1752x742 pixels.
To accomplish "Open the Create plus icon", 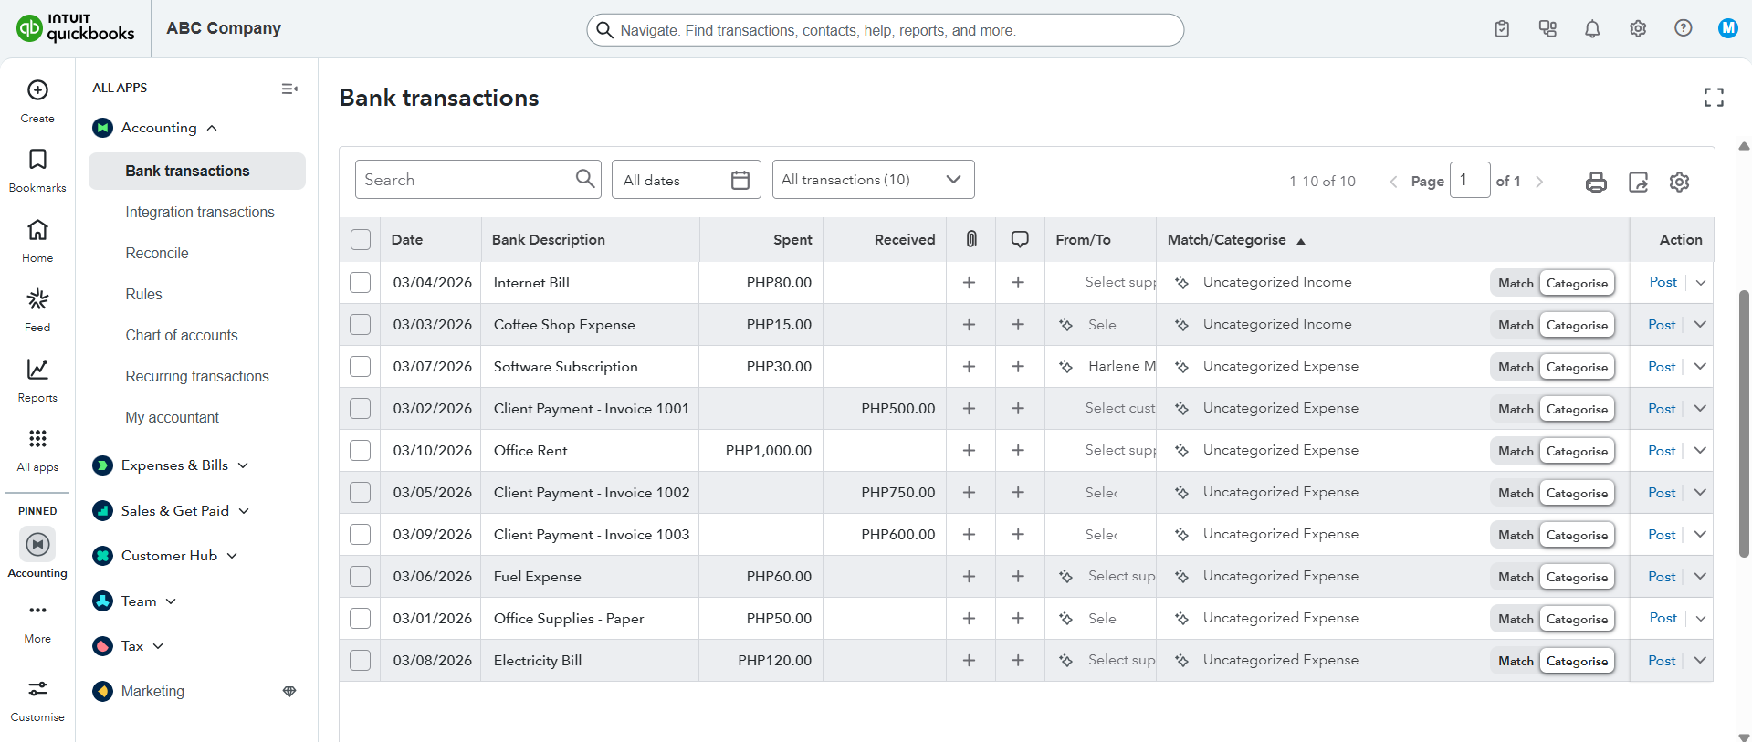I will click(37, 90).
